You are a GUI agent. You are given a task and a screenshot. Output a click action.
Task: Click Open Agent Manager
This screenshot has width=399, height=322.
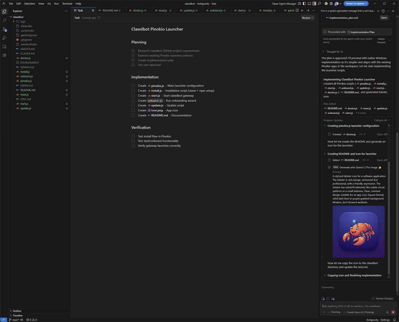pos(284,3)
